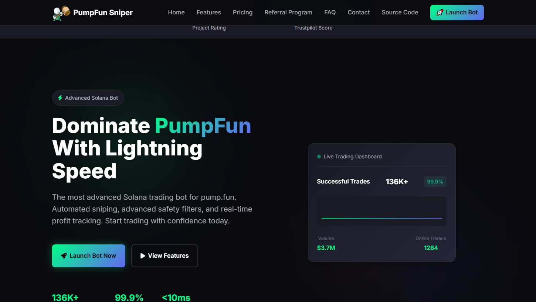Click the play icon in View Features
The image size is (536, 302).
[x=143, y=256]
